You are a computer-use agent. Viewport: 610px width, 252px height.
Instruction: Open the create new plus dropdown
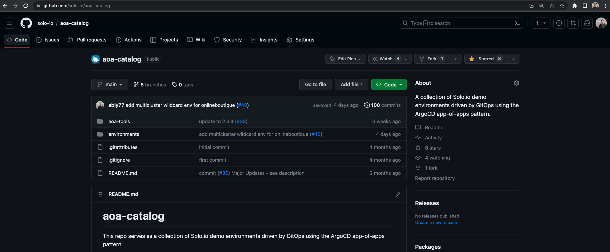click(x=541, y=23)
